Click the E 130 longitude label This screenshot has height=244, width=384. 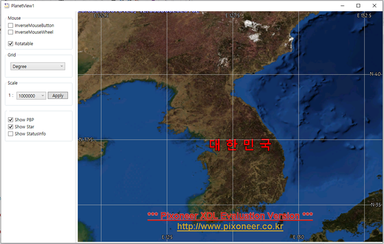(298, 237)
